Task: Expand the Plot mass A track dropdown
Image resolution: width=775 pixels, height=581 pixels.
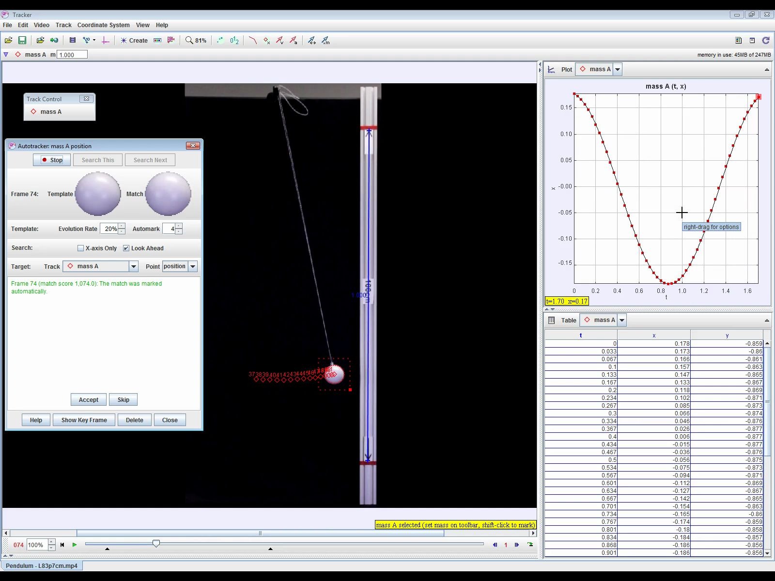Action: click(x=618, y=69)
